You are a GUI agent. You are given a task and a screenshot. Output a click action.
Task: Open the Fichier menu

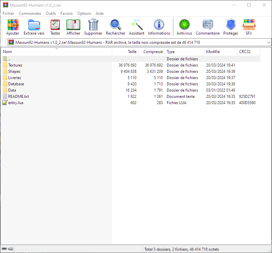pyautogui.click(x=8, y=14)
